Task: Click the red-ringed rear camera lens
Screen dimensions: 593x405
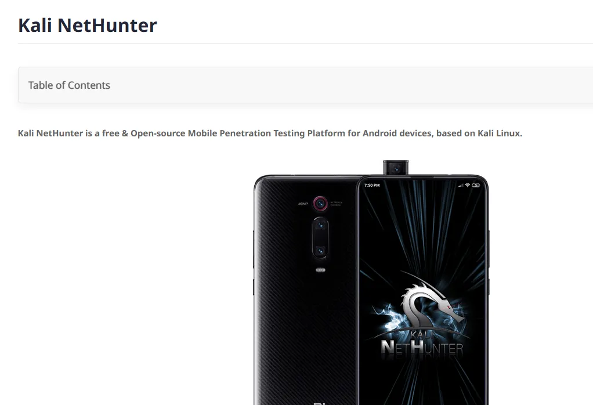Action: coord(320,204)
